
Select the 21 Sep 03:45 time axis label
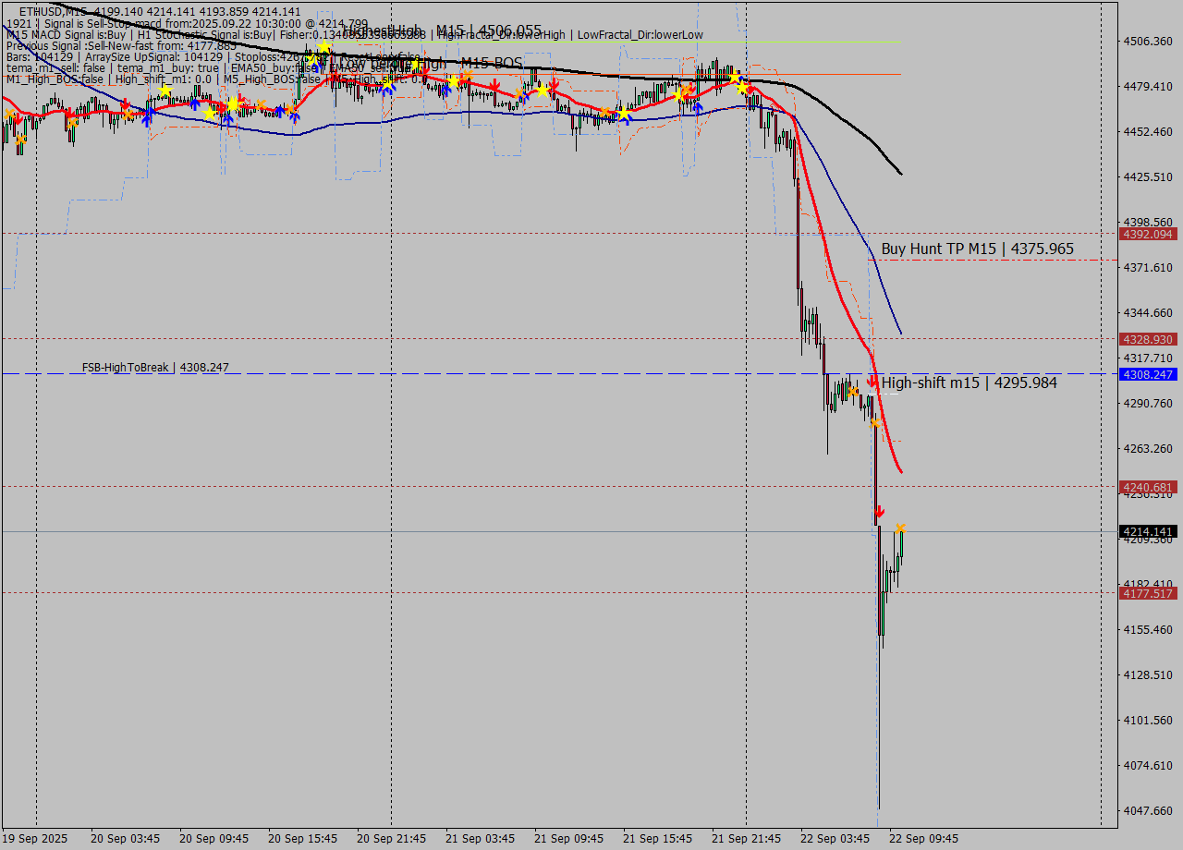[x=481, y=838]
